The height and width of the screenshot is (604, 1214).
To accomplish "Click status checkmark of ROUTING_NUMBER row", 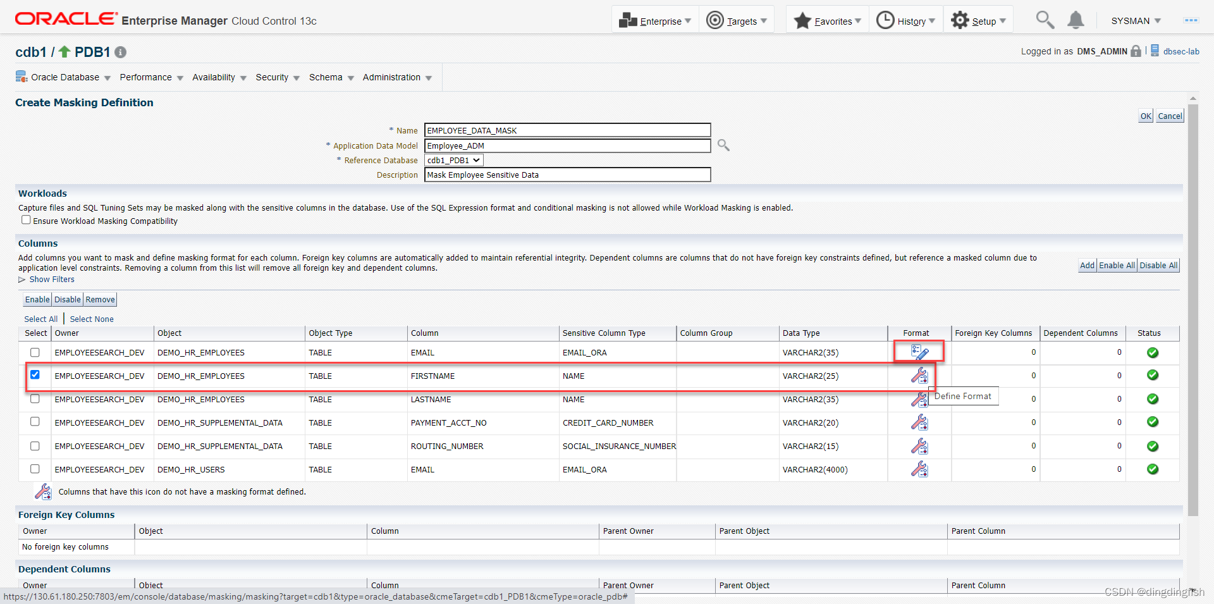I will [1153, 446].
